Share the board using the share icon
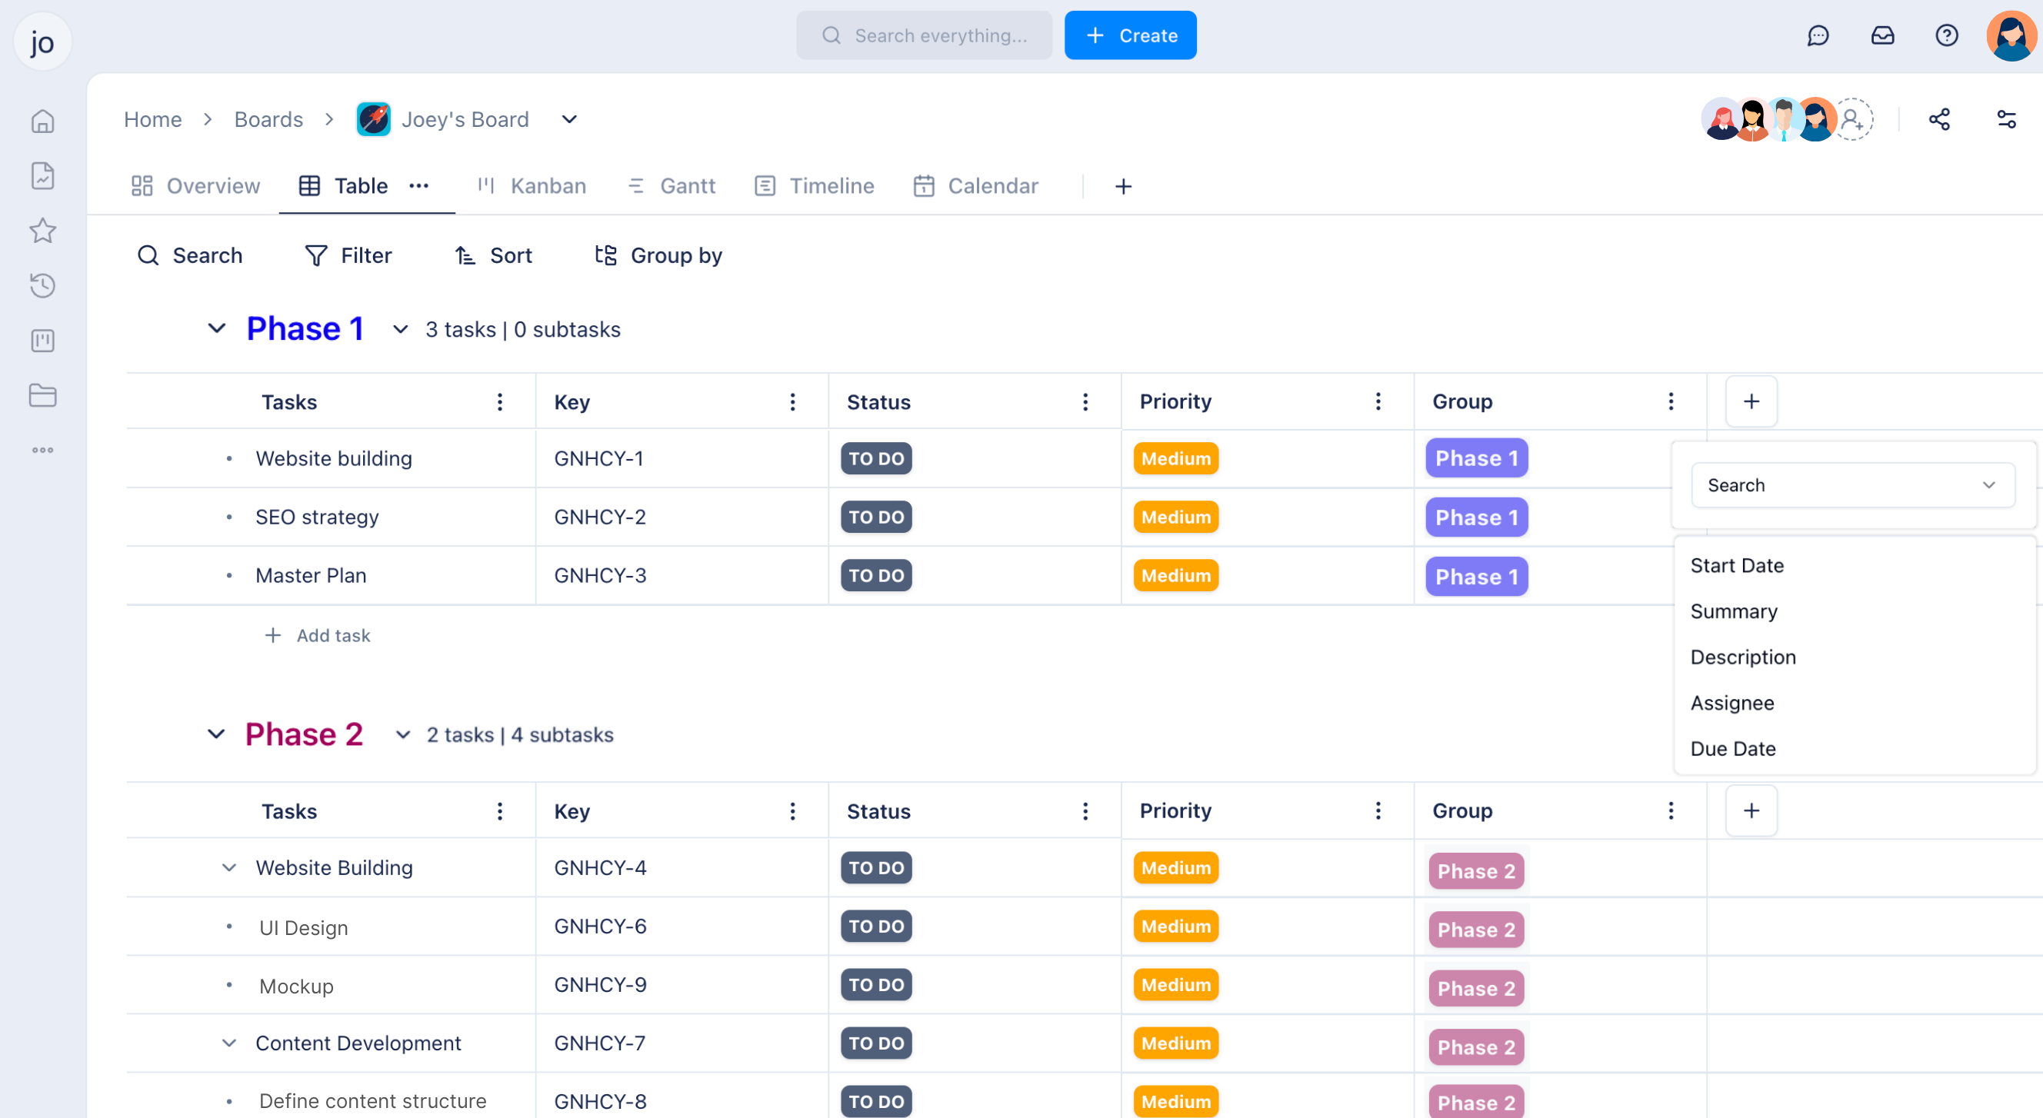The height and width of the screenshot is (1118, 2043). tap(1940, 119)
